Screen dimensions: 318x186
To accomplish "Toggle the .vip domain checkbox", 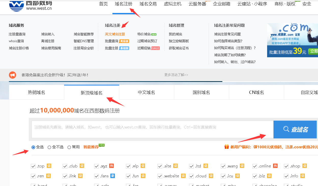I will pyautogui.click(x=128, y=166).
